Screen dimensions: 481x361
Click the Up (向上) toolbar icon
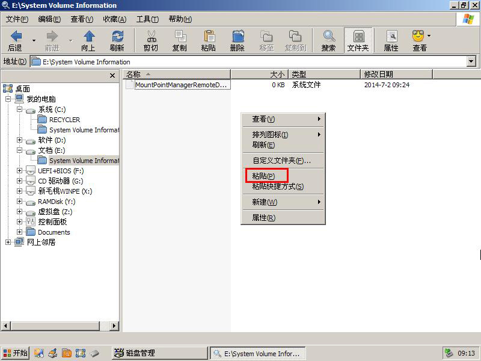(88, 40)
